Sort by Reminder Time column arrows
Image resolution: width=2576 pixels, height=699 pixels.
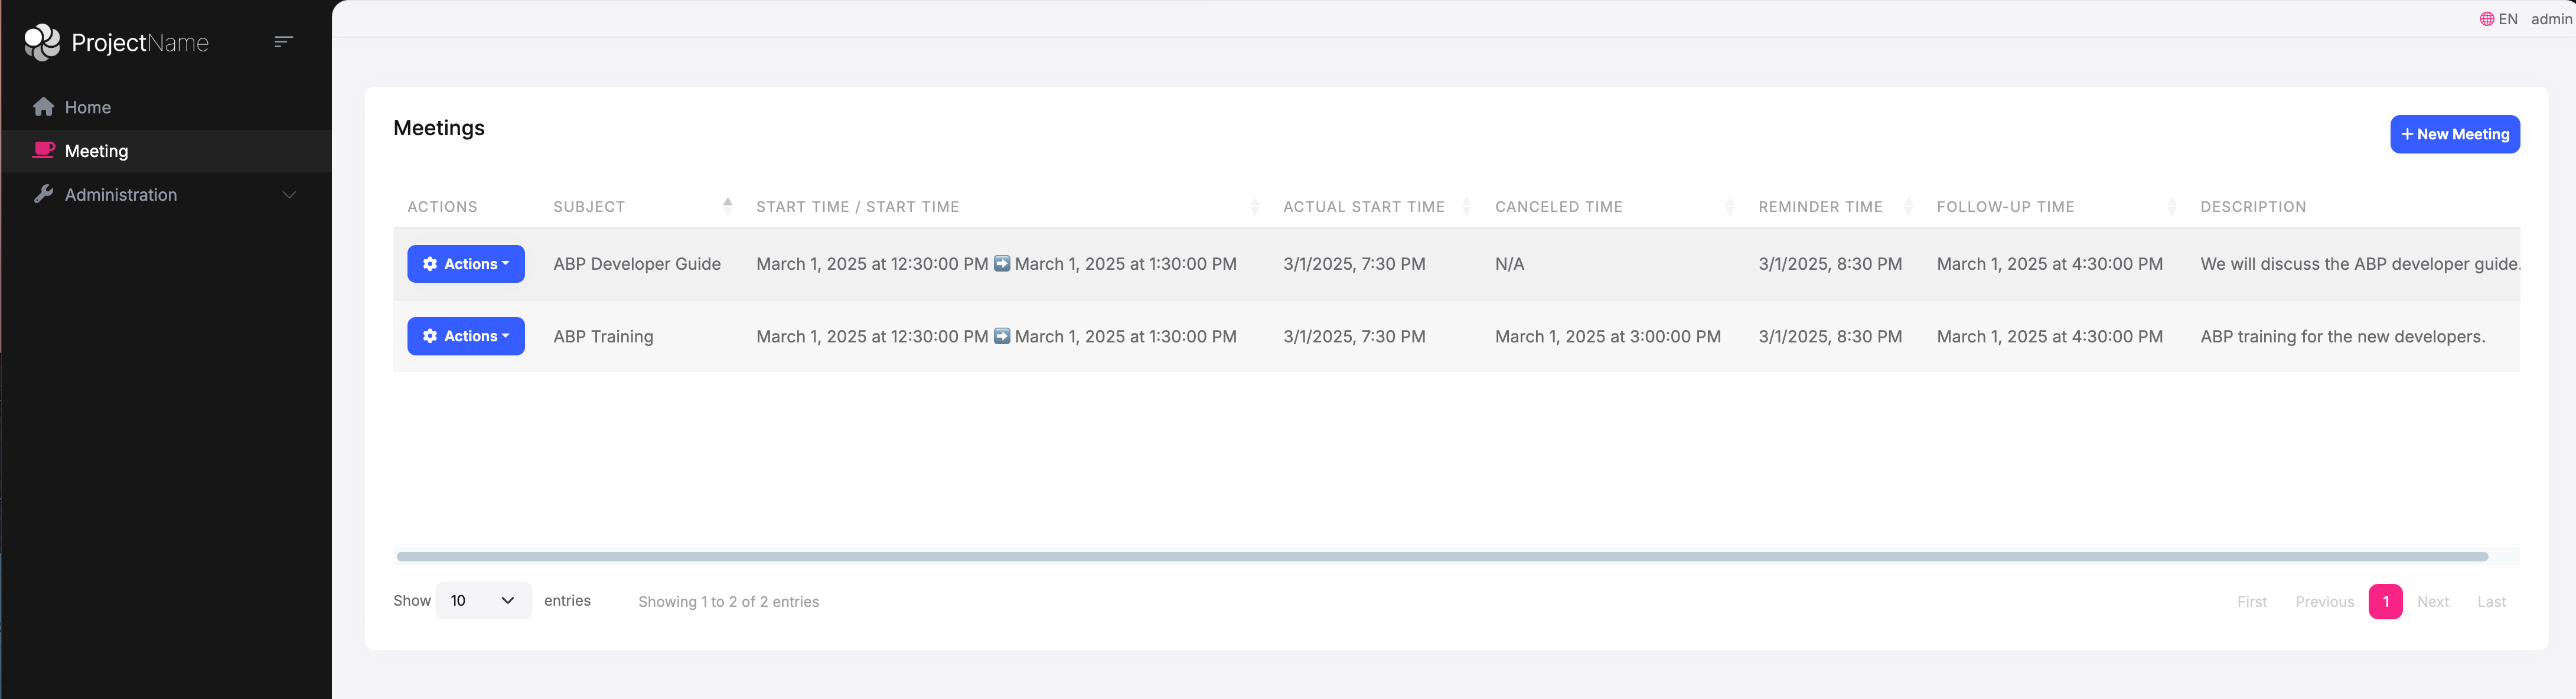1908,206
